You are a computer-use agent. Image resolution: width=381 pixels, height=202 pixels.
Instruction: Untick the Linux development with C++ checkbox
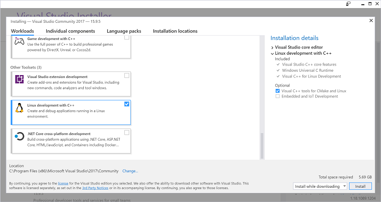click(x=127, y=104)
